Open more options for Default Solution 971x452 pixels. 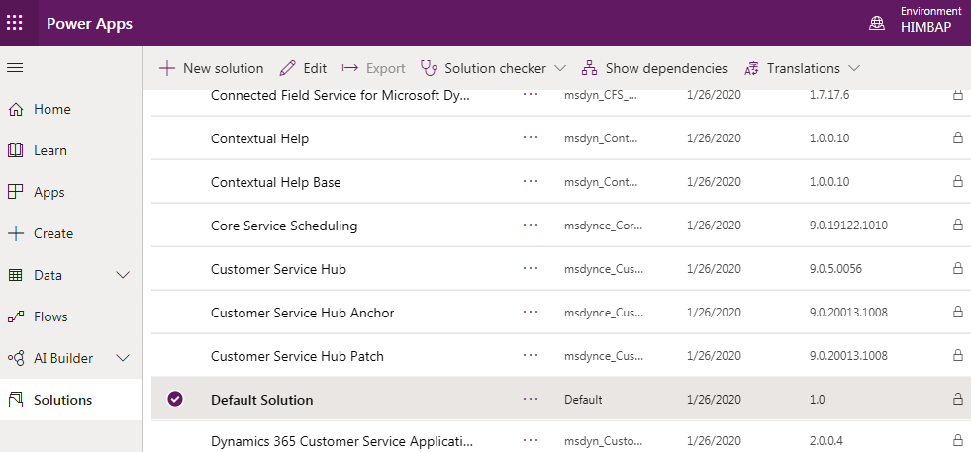(531, 399)
